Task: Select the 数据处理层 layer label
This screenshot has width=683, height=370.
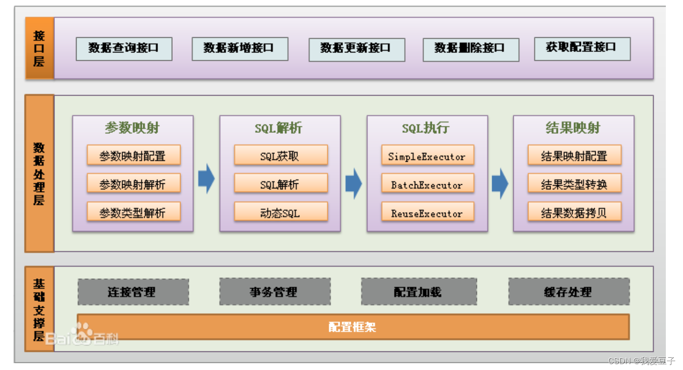Action: 39,173
